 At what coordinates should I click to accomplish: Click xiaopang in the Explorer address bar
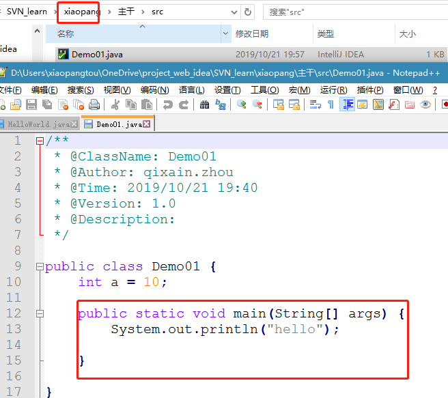click(x=82, y=12)
